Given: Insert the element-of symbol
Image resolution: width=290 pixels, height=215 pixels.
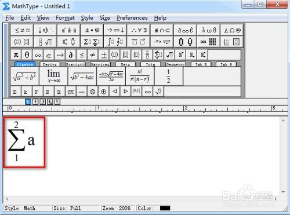Looking at the screenshot, I should point(49,55).
